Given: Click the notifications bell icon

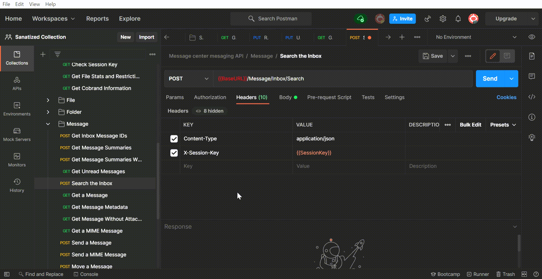Looking at the screenshot, I should pyautogui.click(x=458, y=19).
